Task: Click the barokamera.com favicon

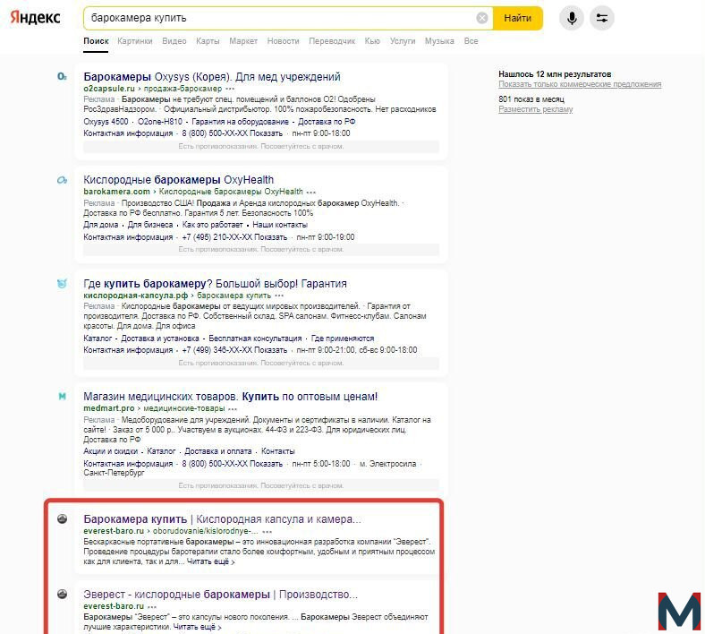Action: pos(62,180)
